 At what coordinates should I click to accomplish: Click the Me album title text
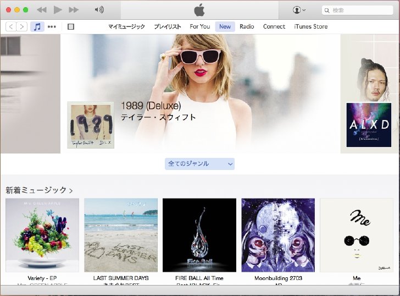[x=357, y=278]
